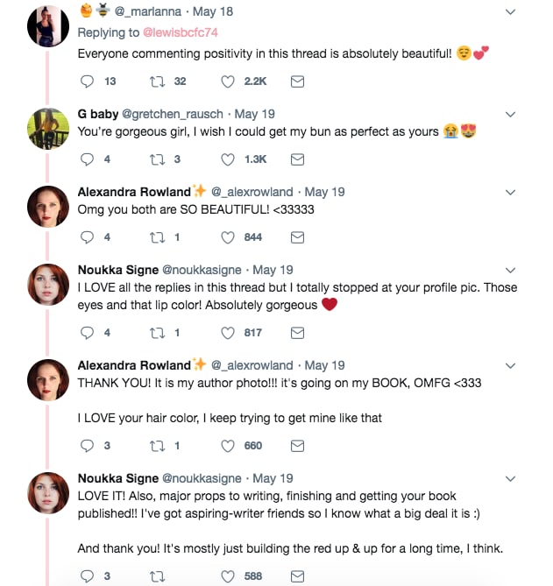Open G baby's profile picture
This screenshot has height=586, width=553.
pyautogui.click(x=48, y=128)
